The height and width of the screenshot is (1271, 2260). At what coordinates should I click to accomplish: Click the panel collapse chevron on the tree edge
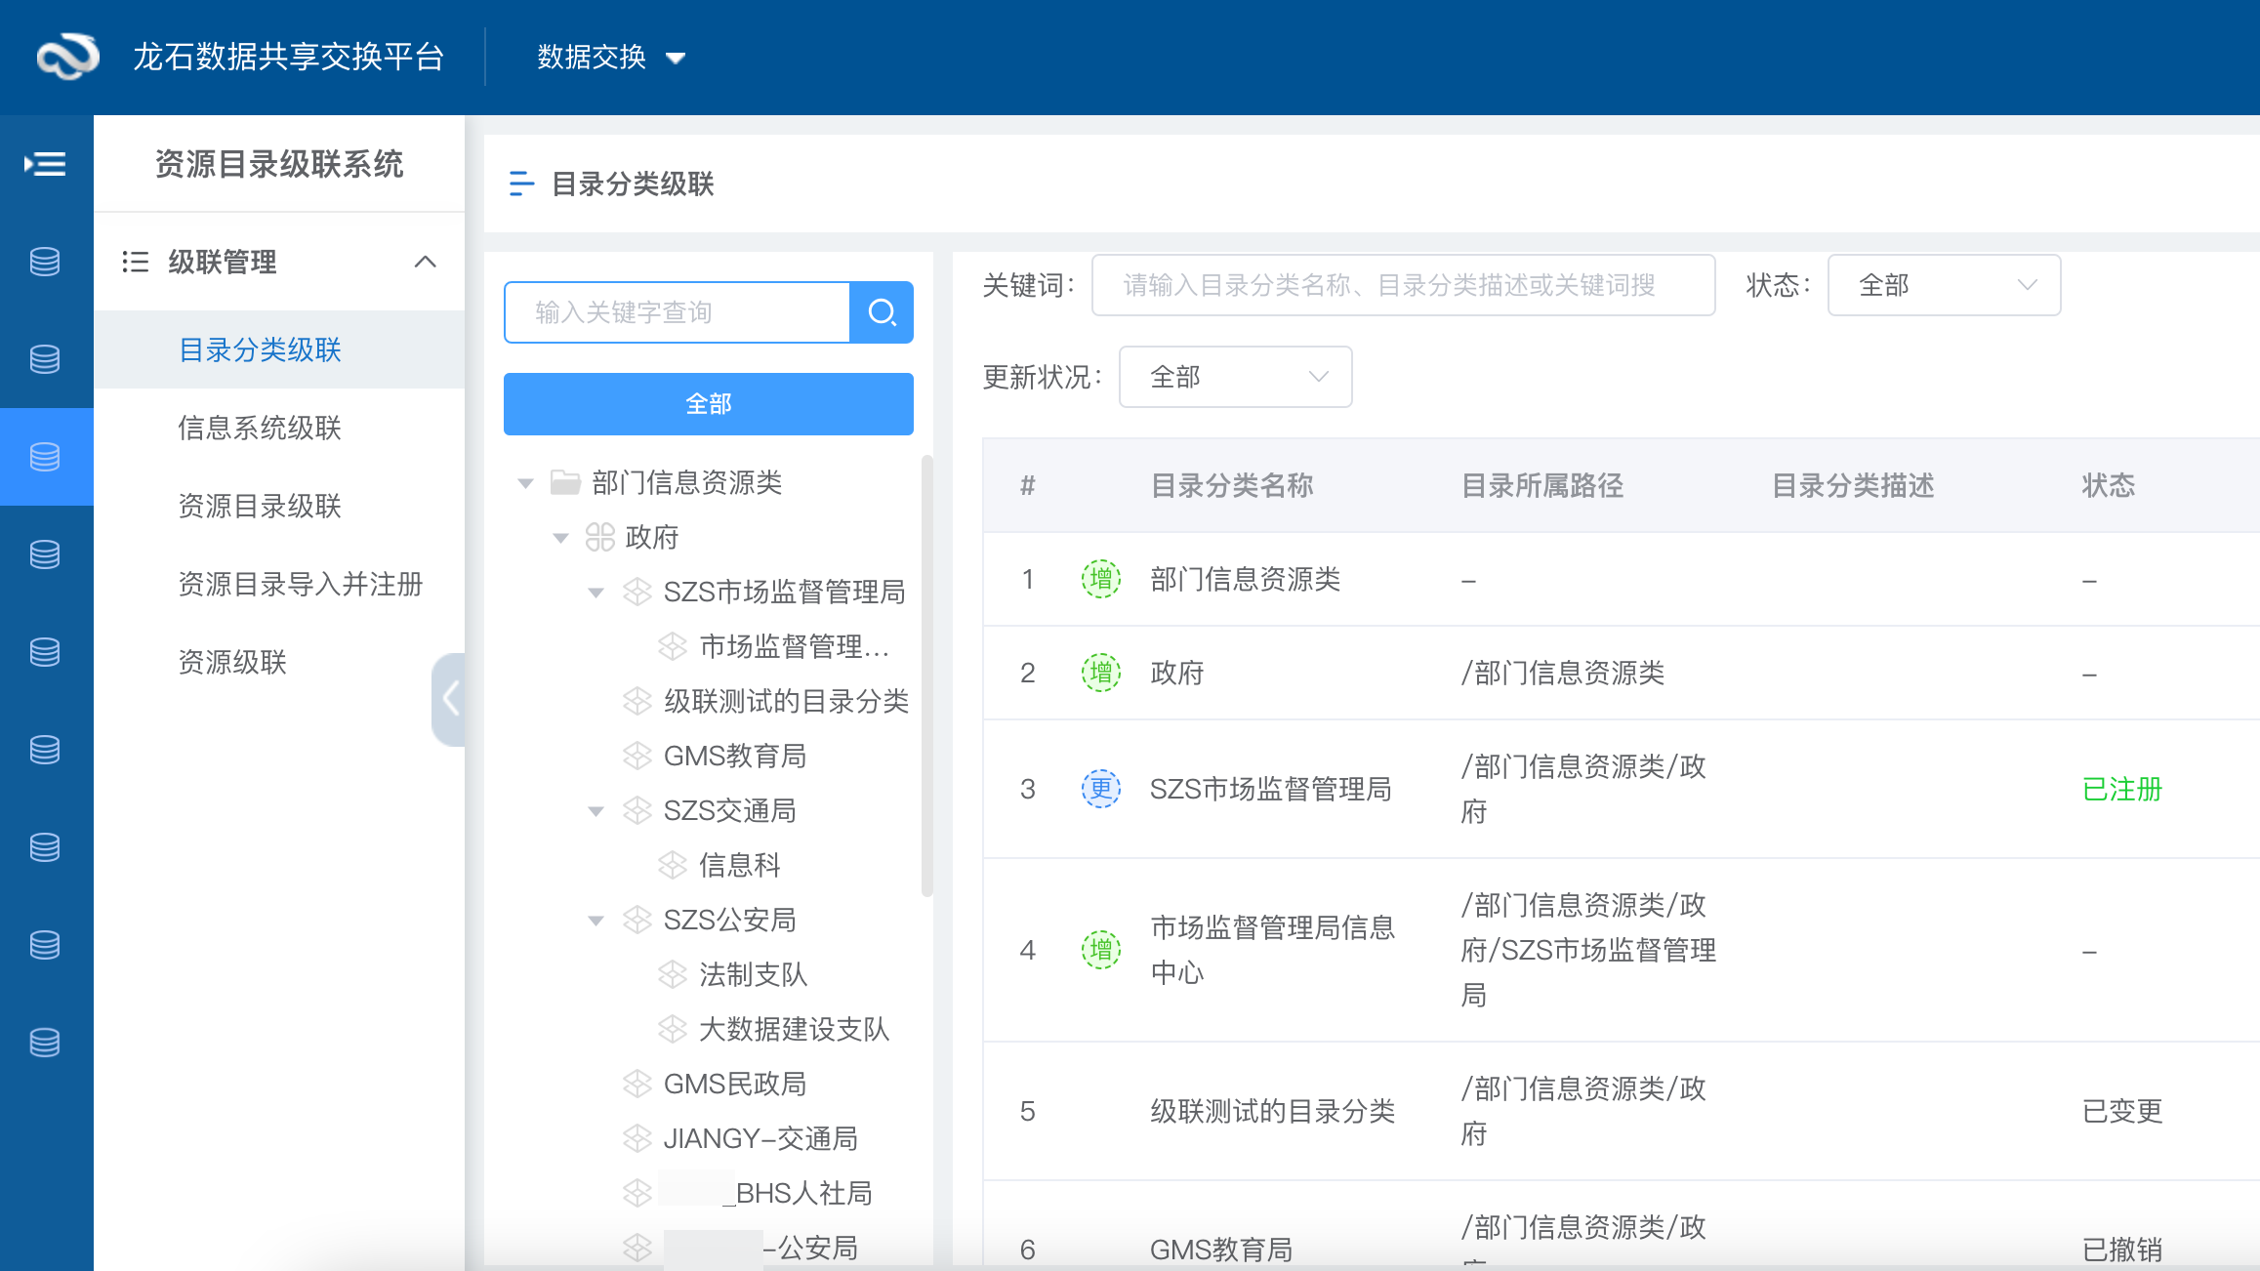450,699
